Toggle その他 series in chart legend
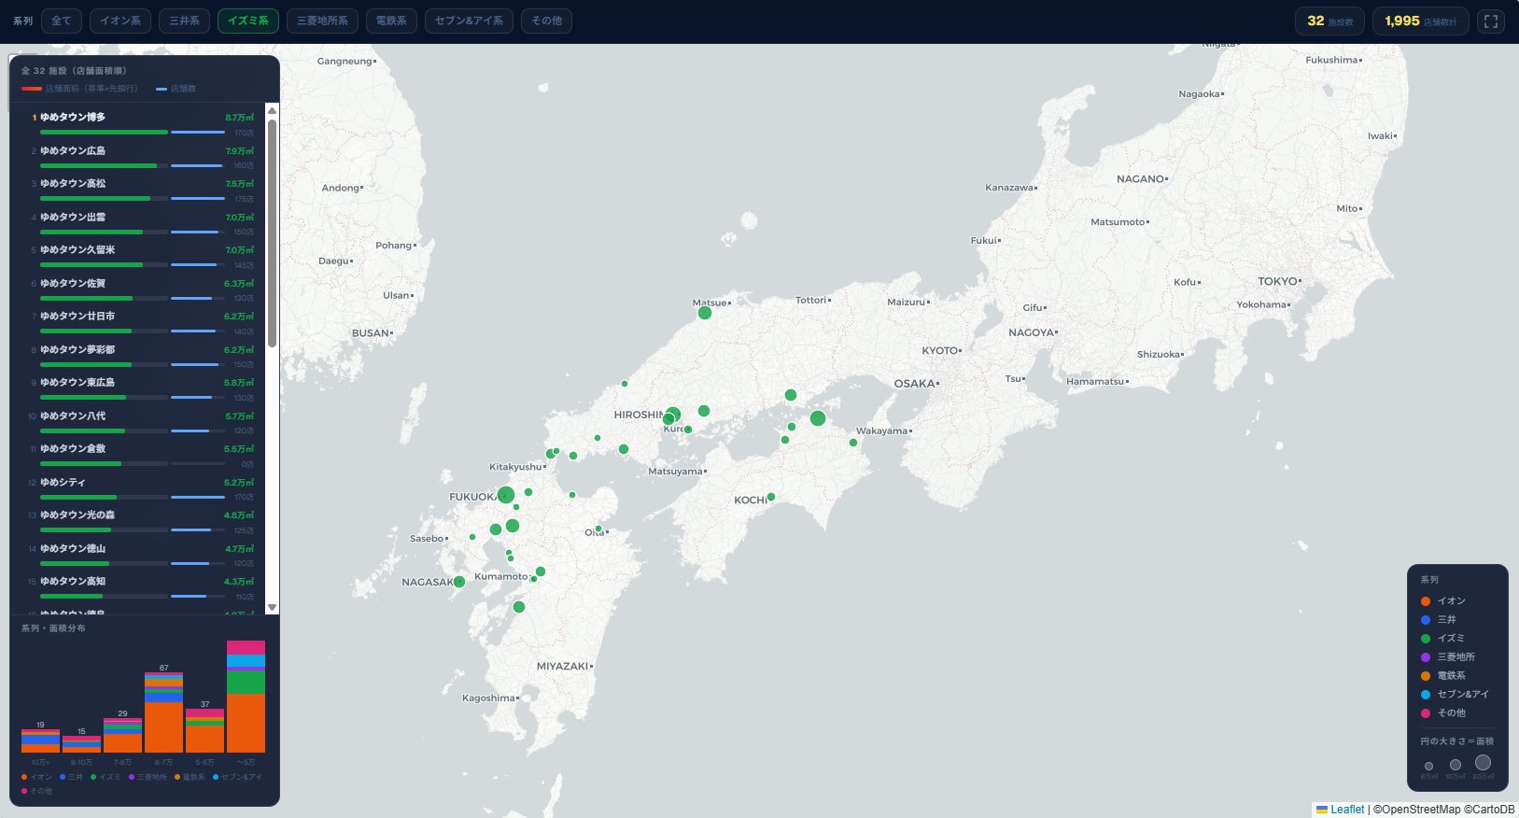This screenshot has width=1519, height=818. click(x=37, y=791)
